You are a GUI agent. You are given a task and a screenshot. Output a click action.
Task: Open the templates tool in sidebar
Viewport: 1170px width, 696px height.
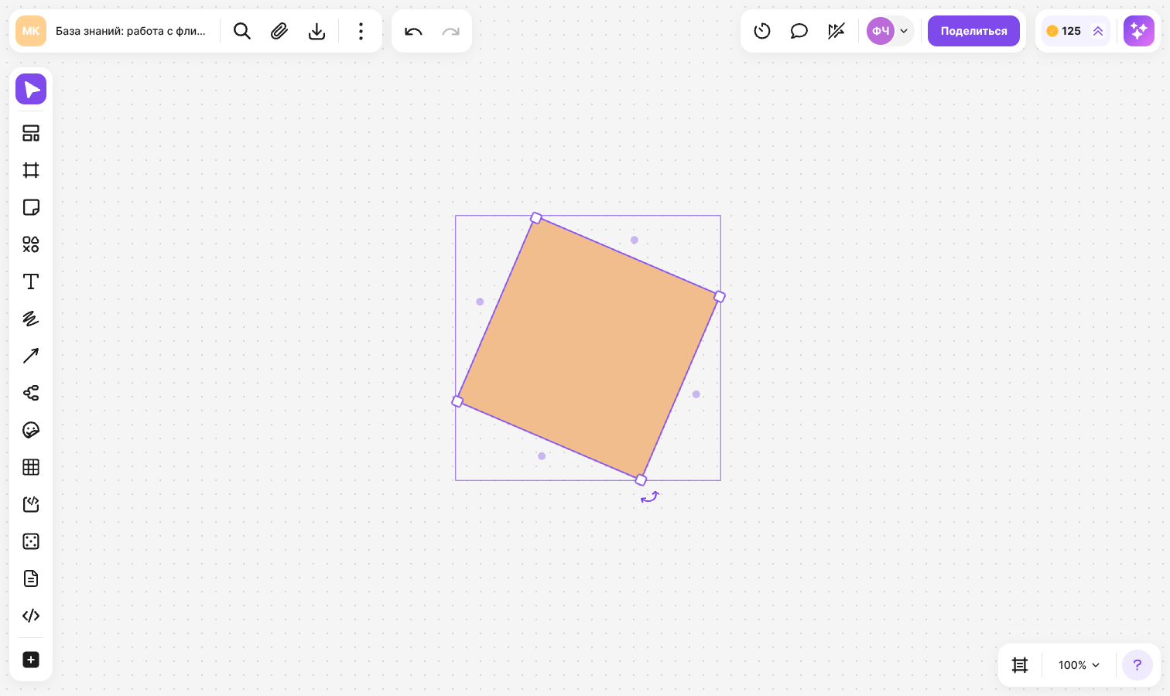(x=31, y=133)
